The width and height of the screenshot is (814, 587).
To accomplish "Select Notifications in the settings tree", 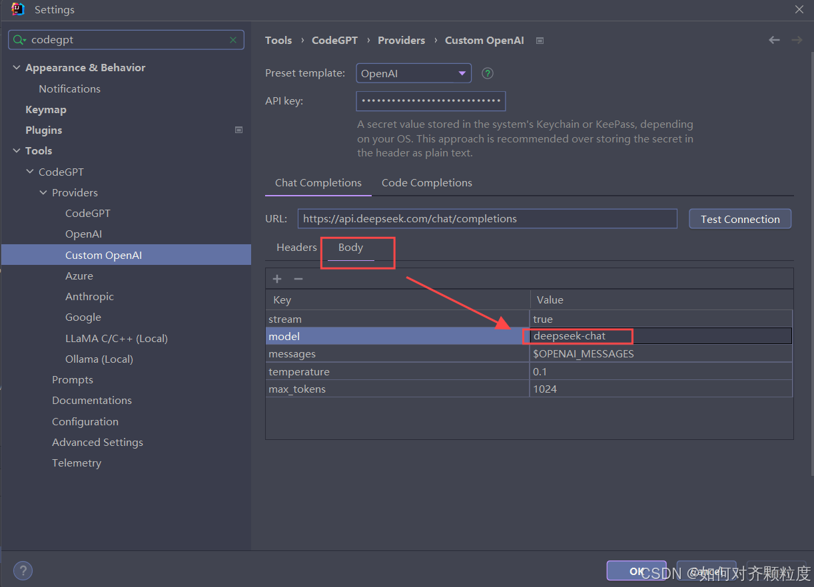I will click(69, 89).
